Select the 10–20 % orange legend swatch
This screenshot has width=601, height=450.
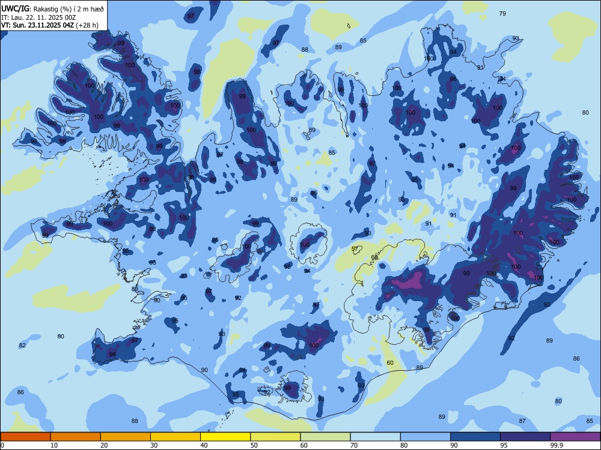(76, 437)
